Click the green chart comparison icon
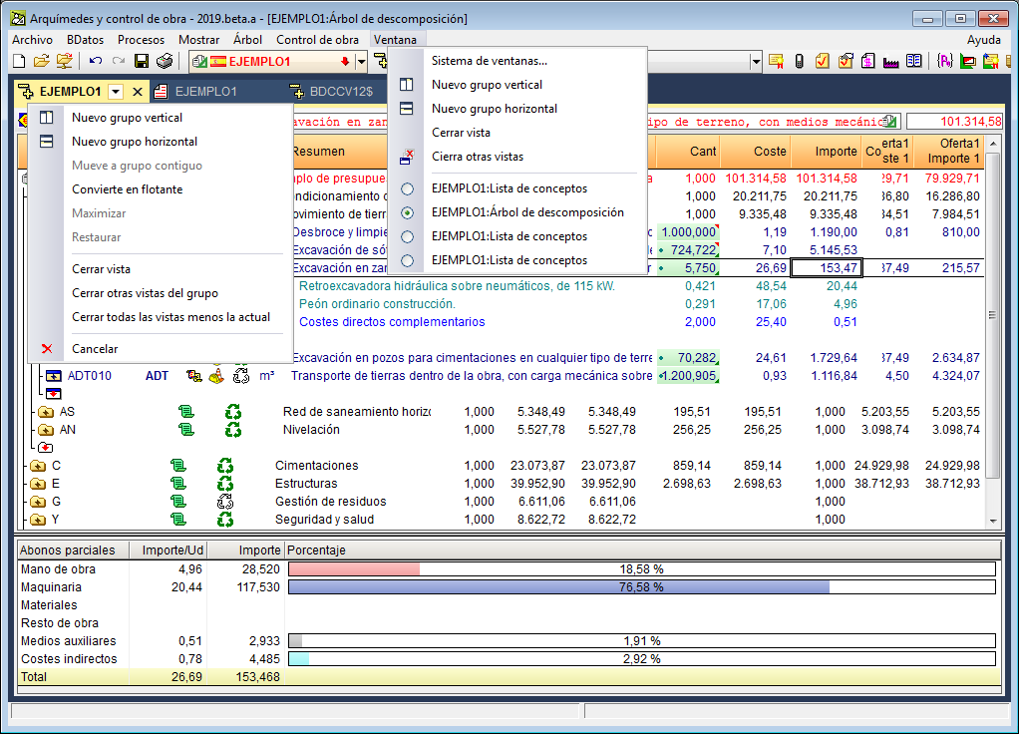1019x734 pixels. [968, 61]
